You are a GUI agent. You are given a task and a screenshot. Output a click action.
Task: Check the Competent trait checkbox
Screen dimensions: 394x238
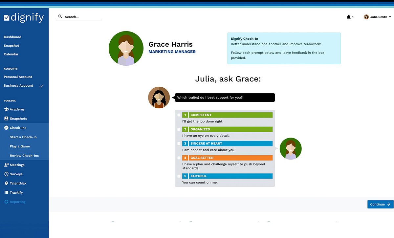point(179,115)
